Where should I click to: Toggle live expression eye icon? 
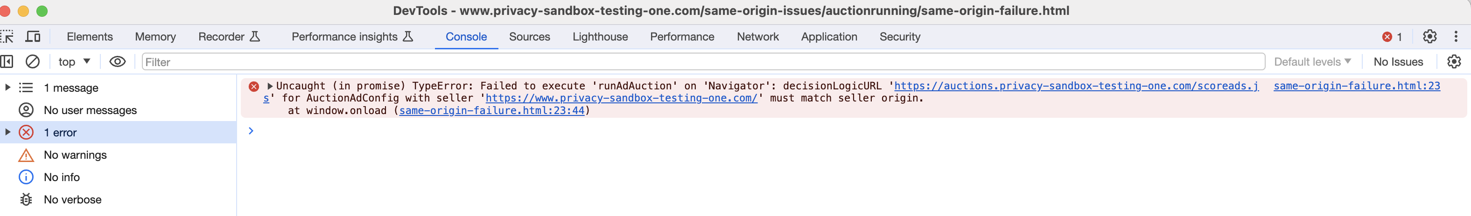coord(118,61)
